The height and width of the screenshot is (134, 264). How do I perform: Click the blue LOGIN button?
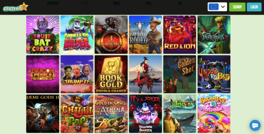coord(254,7)
